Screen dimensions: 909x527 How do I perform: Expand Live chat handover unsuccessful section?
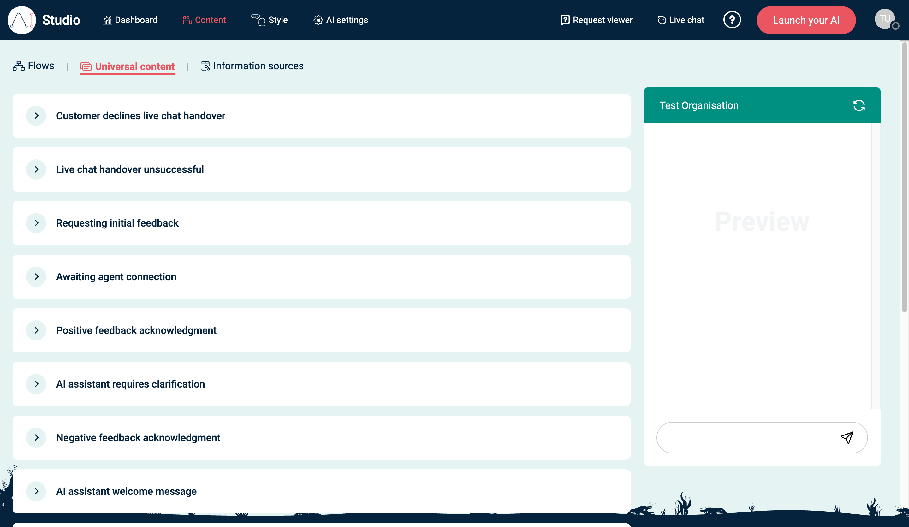pos(36,169)
